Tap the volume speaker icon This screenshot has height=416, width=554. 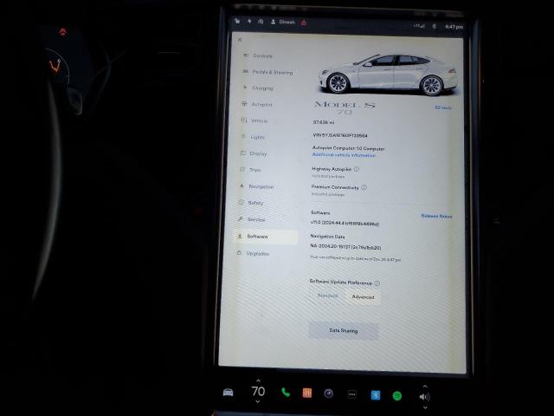coord(424,397)
